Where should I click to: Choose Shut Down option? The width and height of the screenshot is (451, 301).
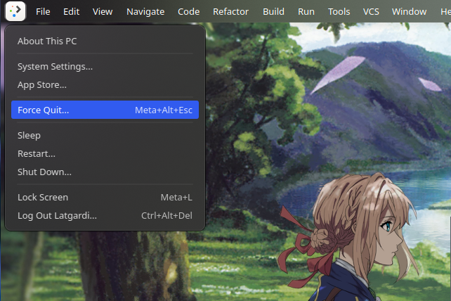click(x=105, y=172)
